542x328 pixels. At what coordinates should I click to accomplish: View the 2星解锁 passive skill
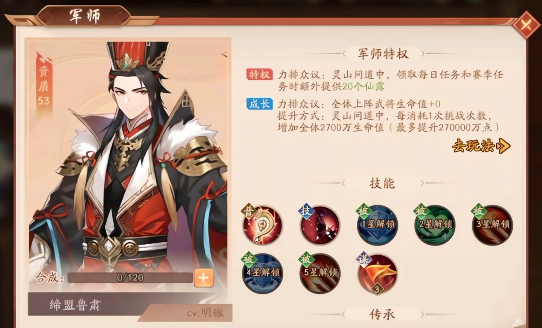click(x=435, y=225)
